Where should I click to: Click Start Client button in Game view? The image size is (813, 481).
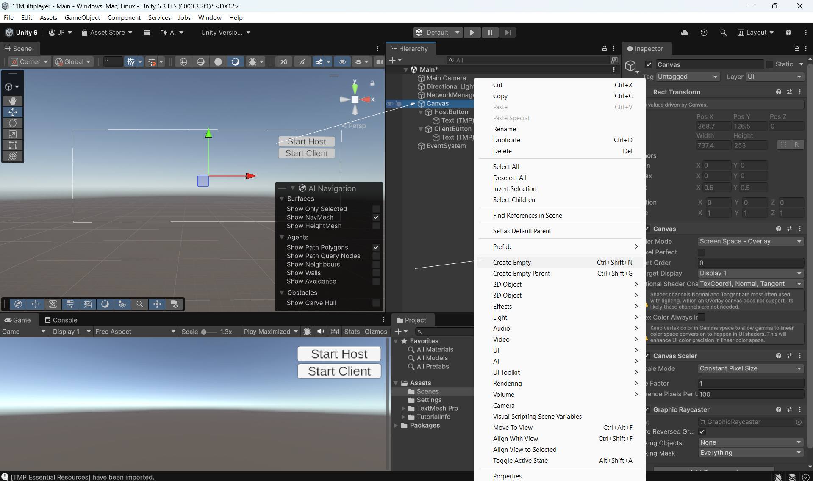(x=339, y=371)
